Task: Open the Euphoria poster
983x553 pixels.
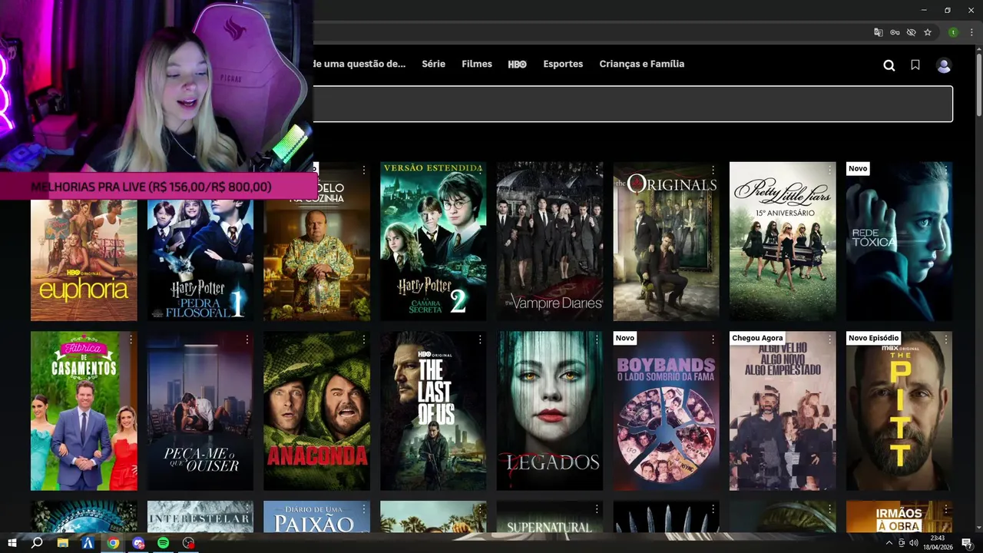Action: pyautogui.click(x=84, y=260)
